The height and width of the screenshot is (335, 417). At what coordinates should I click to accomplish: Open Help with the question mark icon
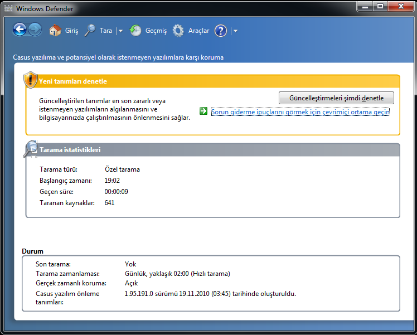[221, 31]
